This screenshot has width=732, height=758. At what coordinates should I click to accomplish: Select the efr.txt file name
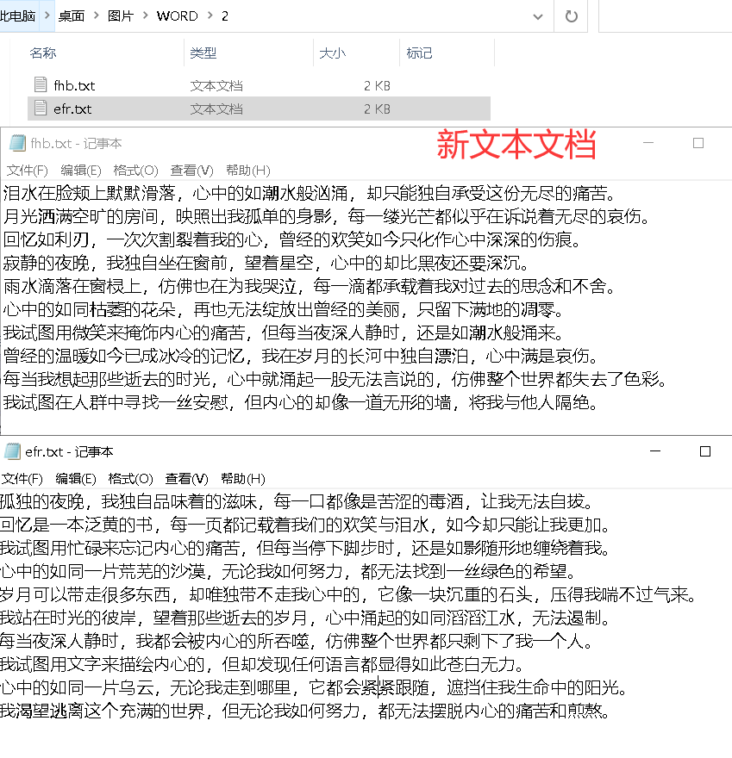tap(72, 109)
